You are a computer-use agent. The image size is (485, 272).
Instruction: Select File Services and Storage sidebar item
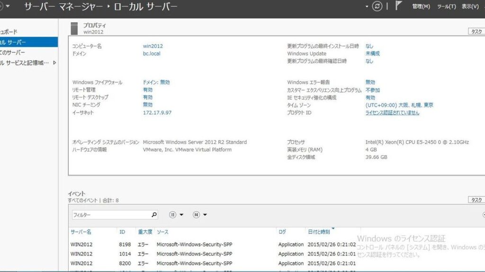pos(29,63)
